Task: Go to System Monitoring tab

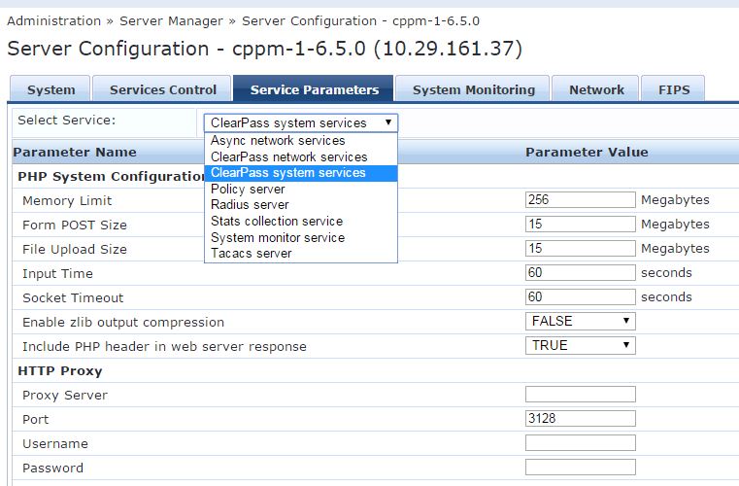Action: click(473, 89)
